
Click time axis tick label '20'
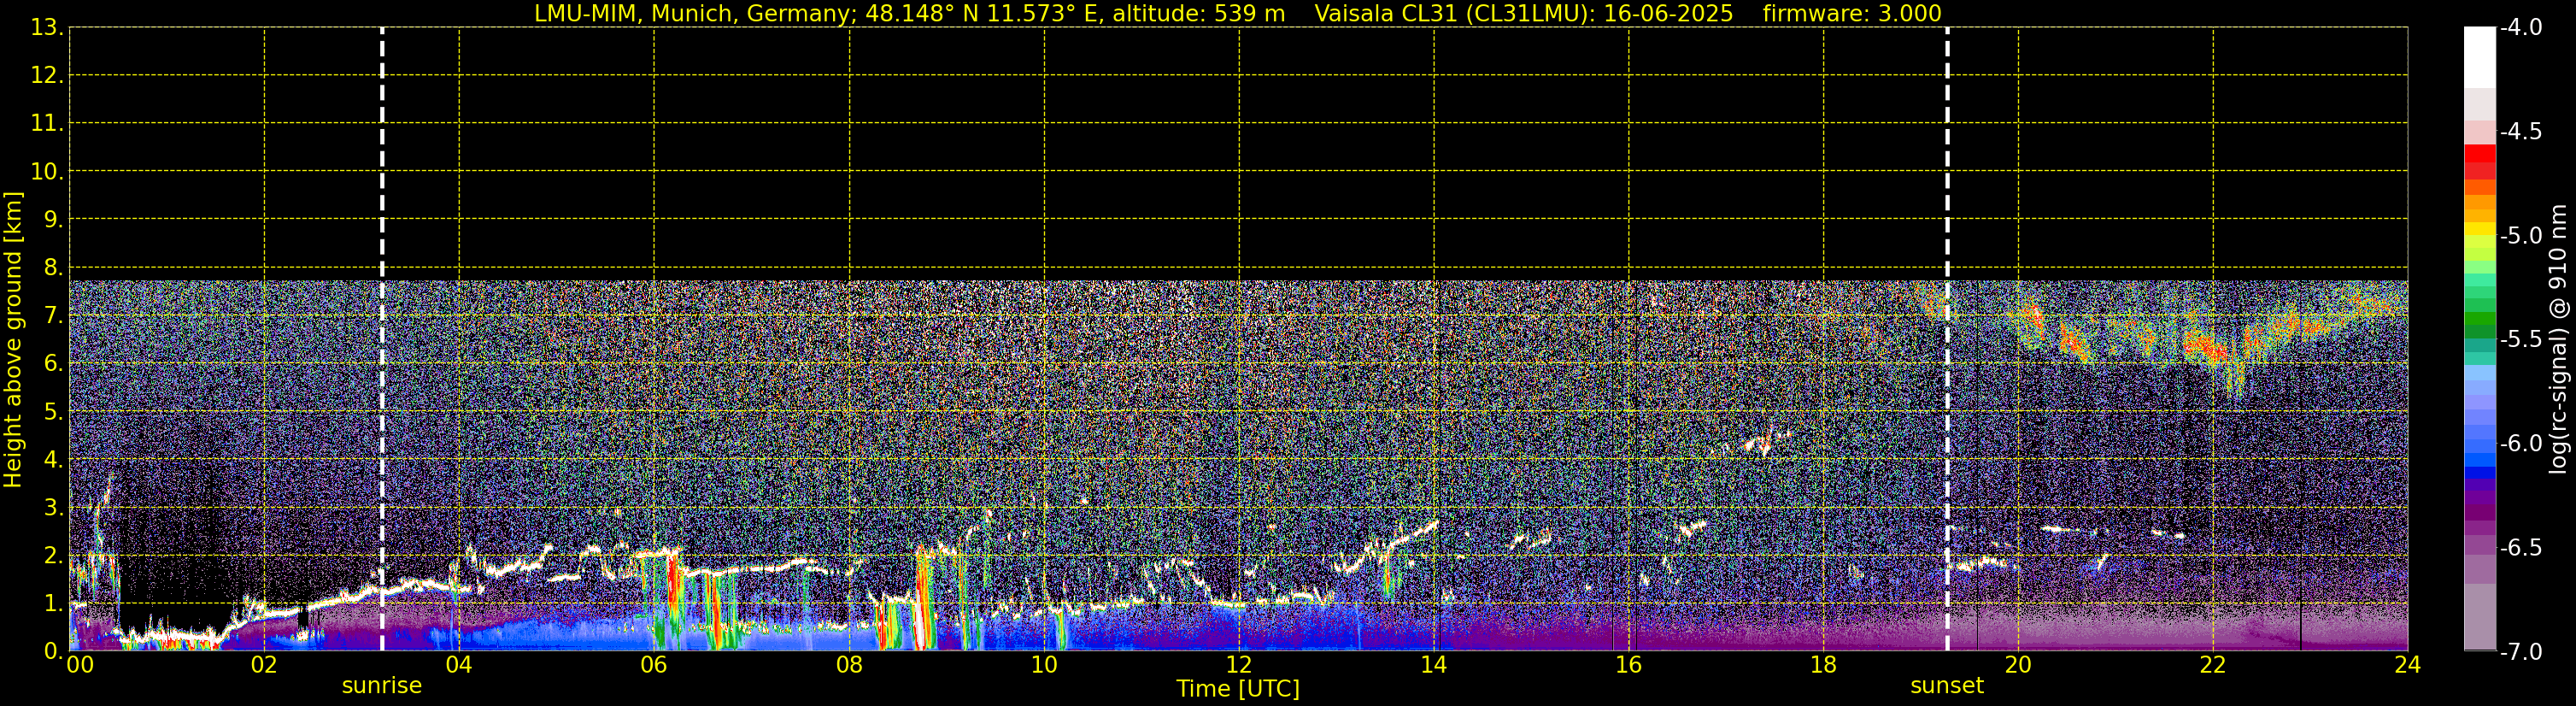2018,665
